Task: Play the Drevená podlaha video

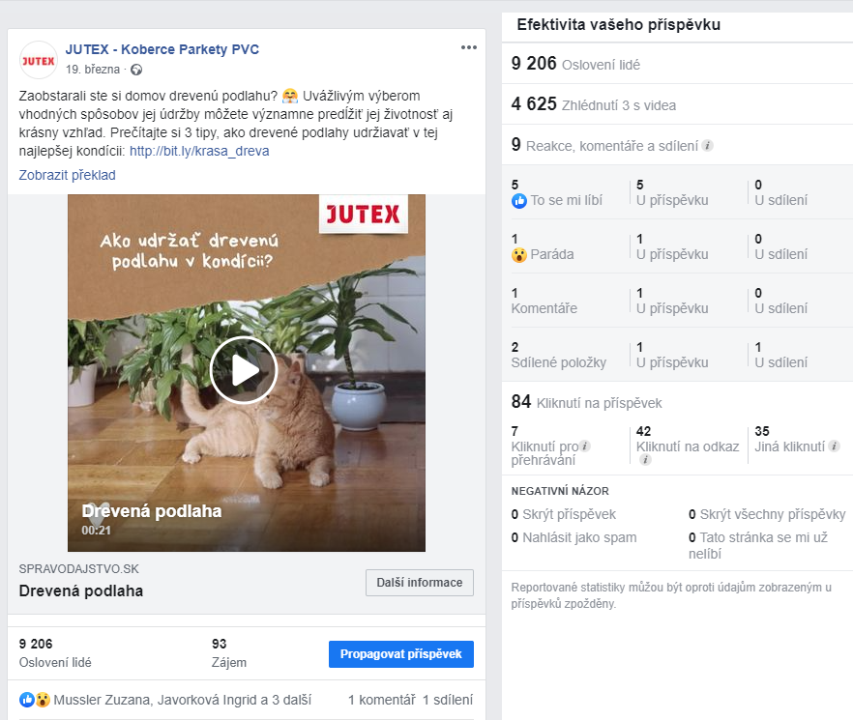Action: click(244, 370)
